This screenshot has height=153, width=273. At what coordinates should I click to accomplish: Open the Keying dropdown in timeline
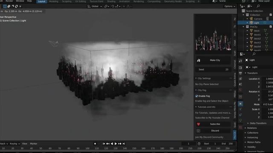tap(15, 144)
